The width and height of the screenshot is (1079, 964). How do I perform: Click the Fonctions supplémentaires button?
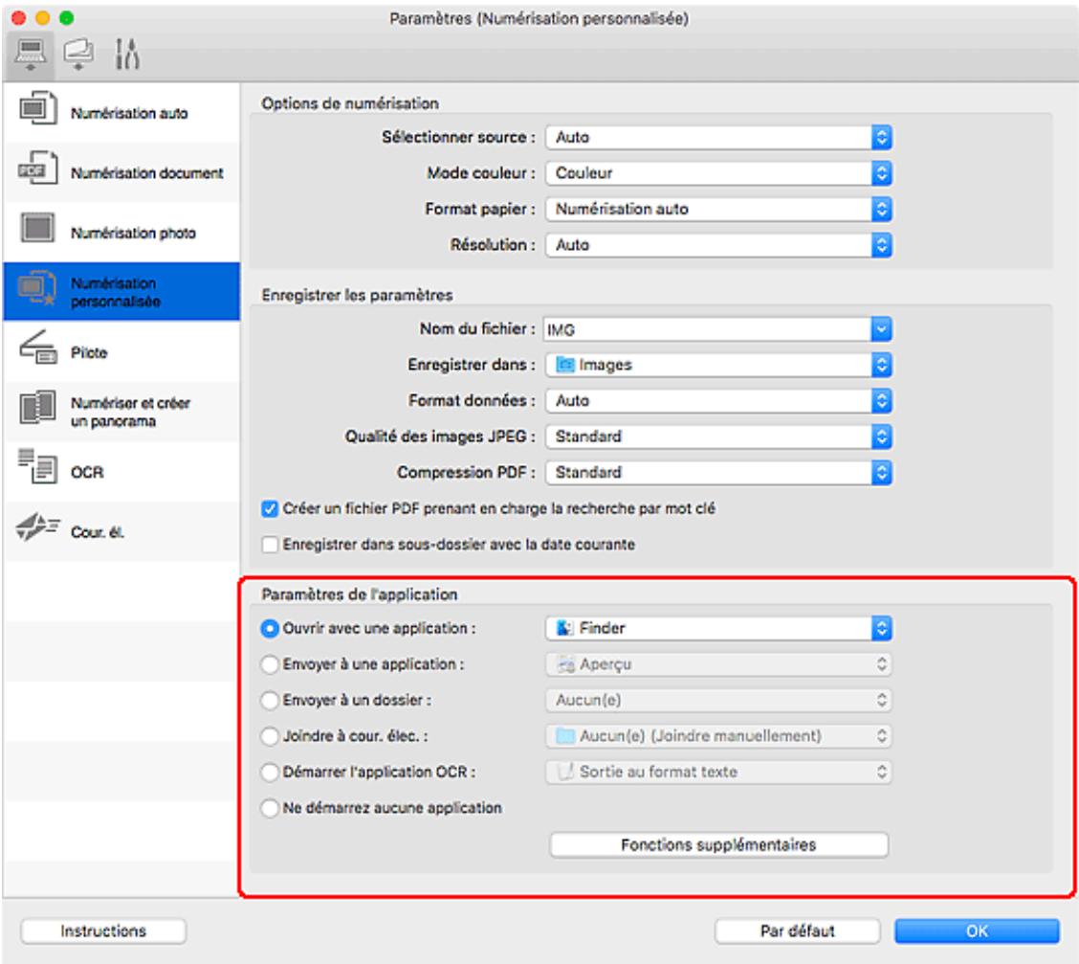(717, 845)
